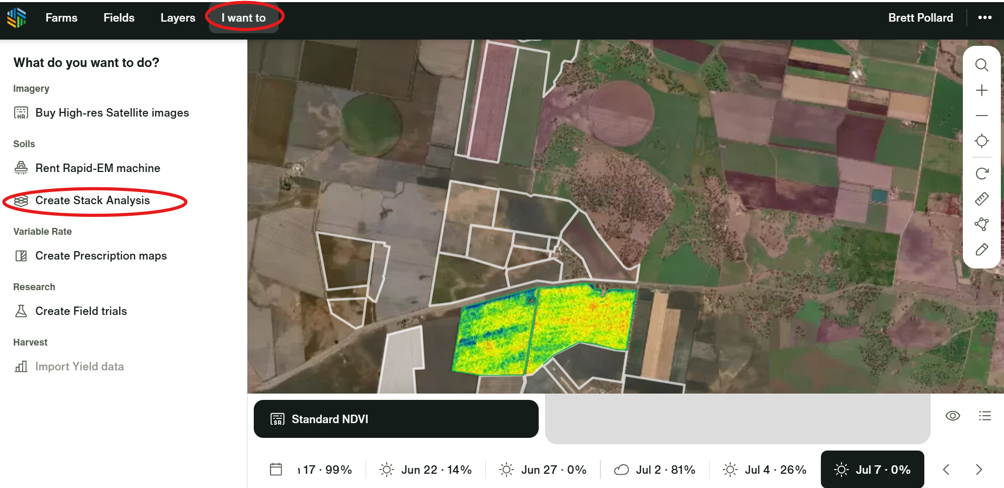
Task: Click Create Prescription maps
Action: point(101,256)
